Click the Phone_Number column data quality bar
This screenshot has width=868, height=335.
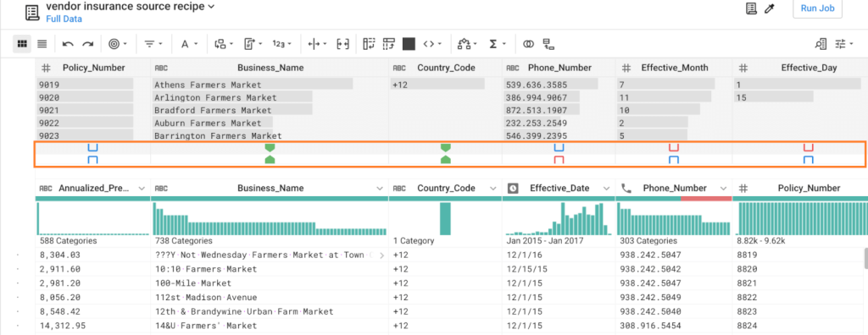pos(674,199)
